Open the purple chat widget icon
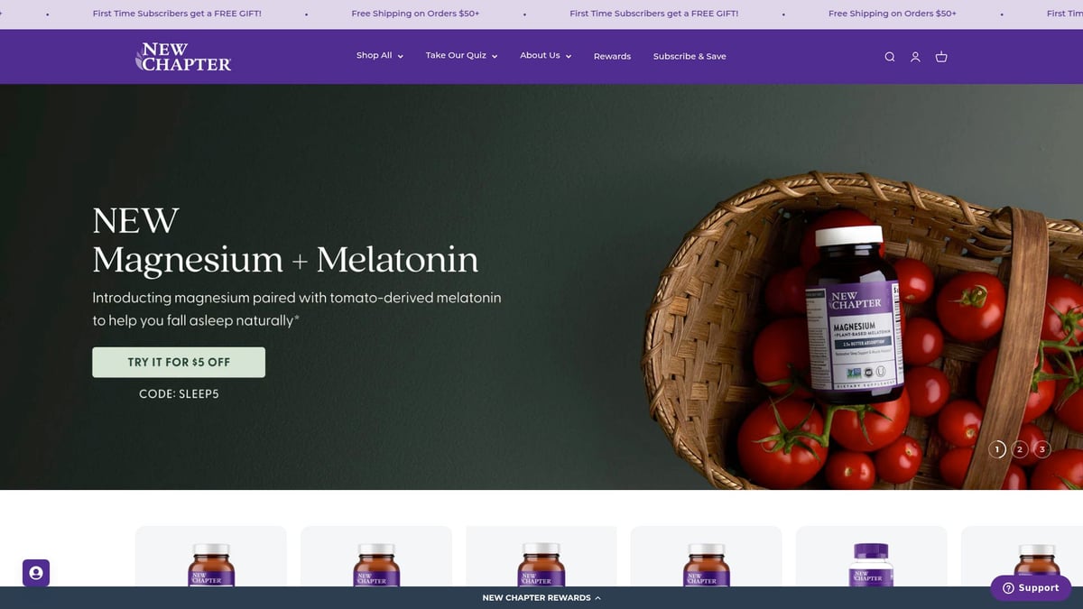1083x609 pixels. 36,573
